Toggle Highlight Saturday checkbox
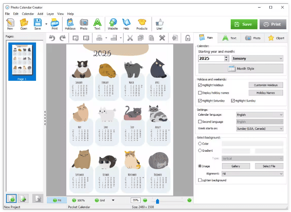Image resolution: width=291 pixels, height=212 pixels. 200,101
